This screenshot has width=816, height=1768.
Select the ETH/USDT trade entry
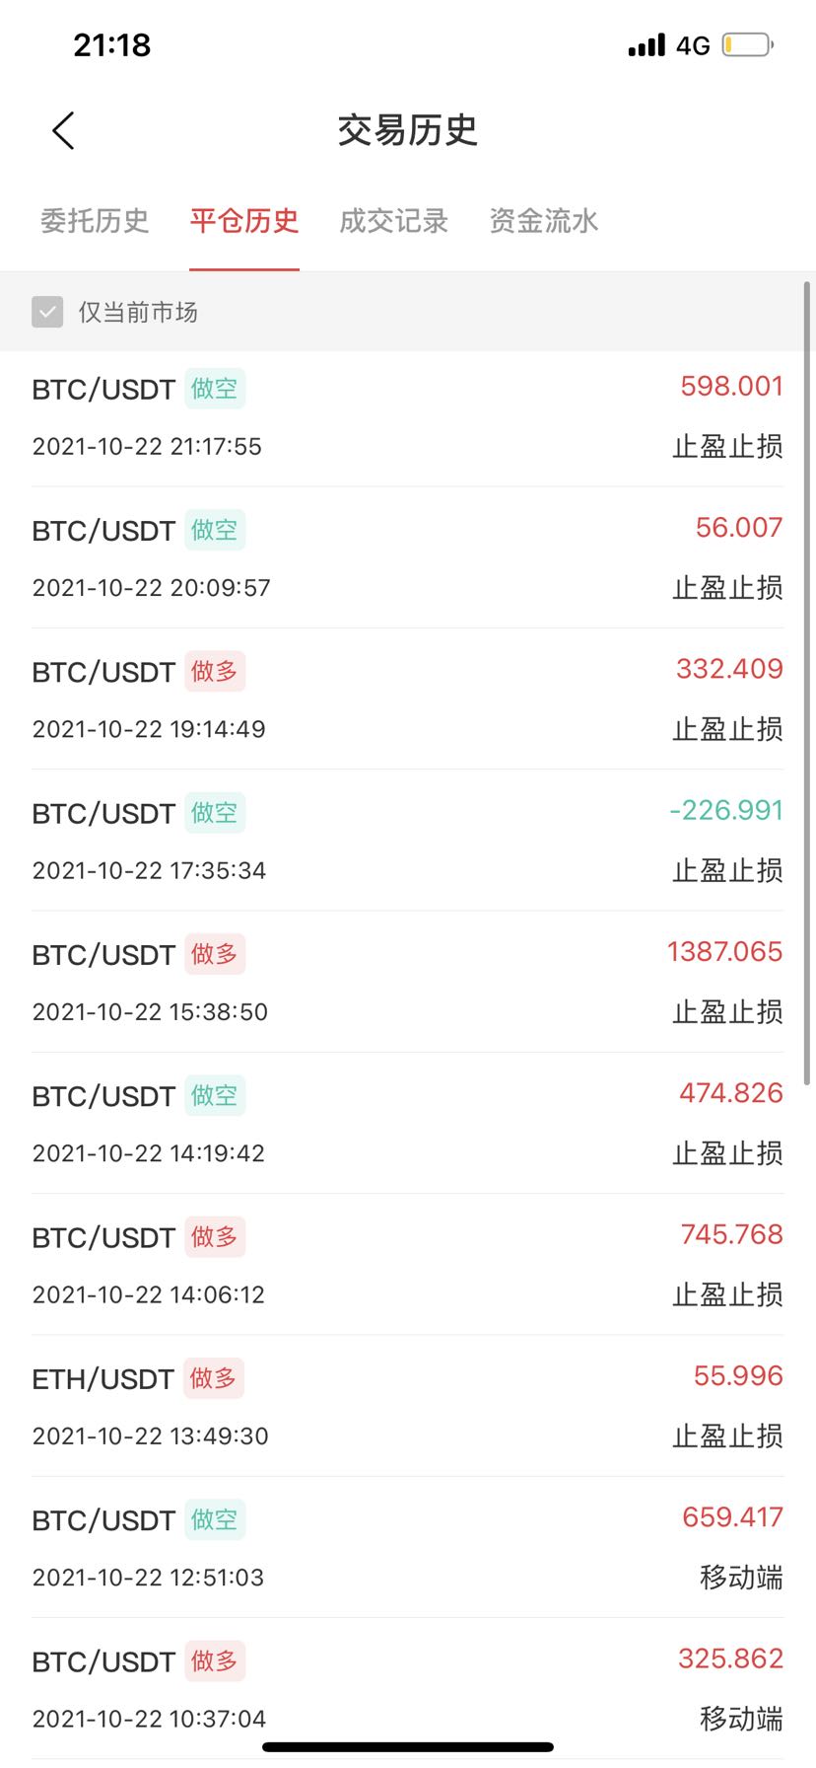[x=408, y=1406]
